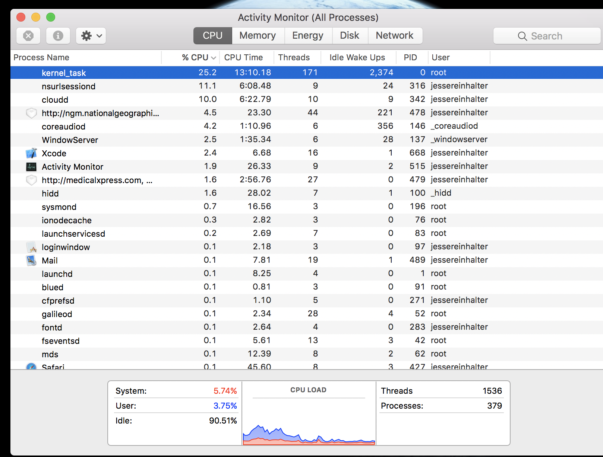The width and height of the screenshot is (603, 457).
Task: Select the coreaudiod process
Action: click(306, 126)
